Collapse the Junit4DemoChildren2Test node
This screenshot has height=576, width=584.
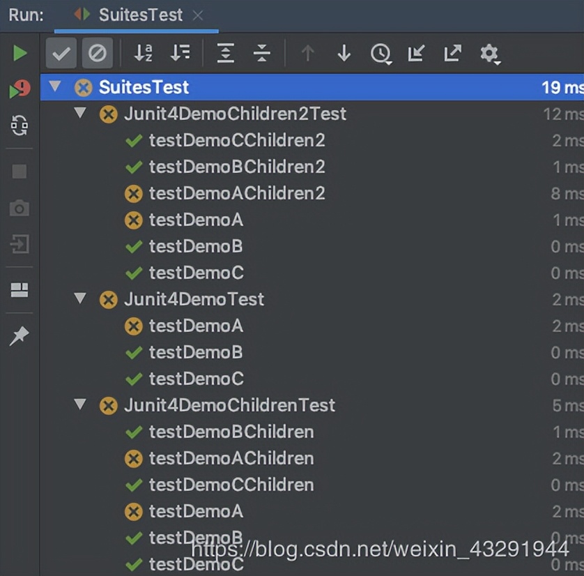pos(81,113)
